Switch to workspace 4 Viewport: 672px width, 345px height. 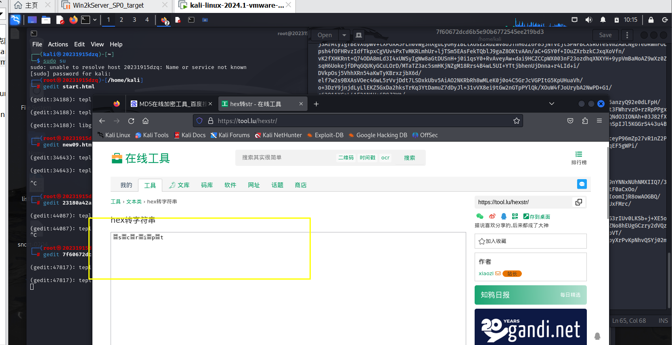[x=147, y=20]
